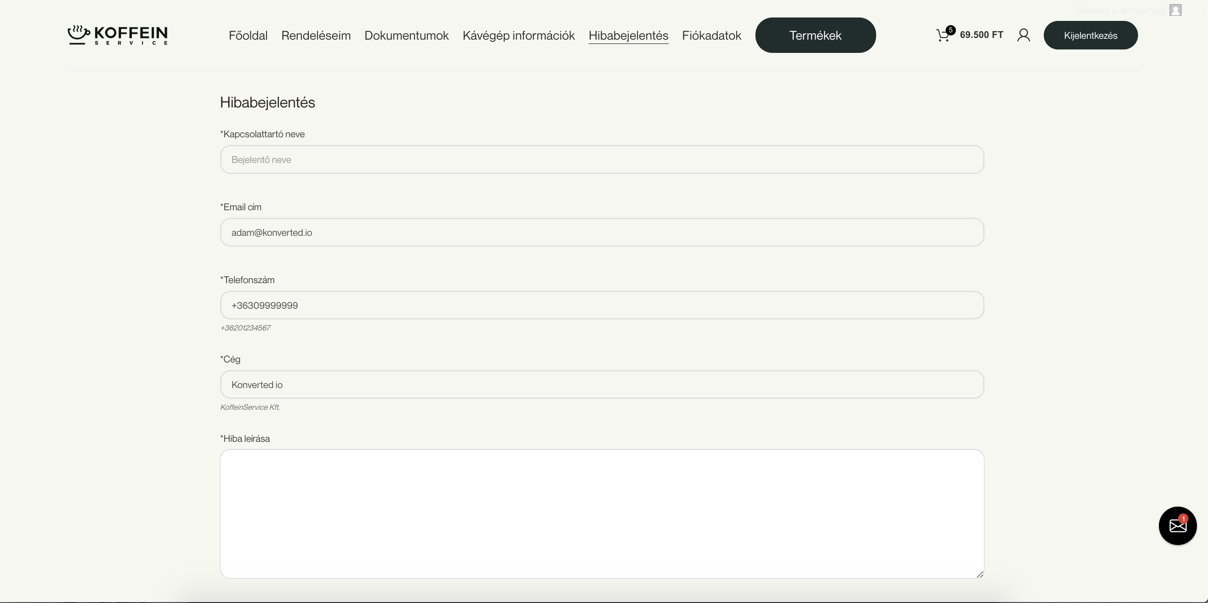This screenshot has width=1208, height=603.
Task: Click the Koffein Service logo
Action: click(118, 35)
